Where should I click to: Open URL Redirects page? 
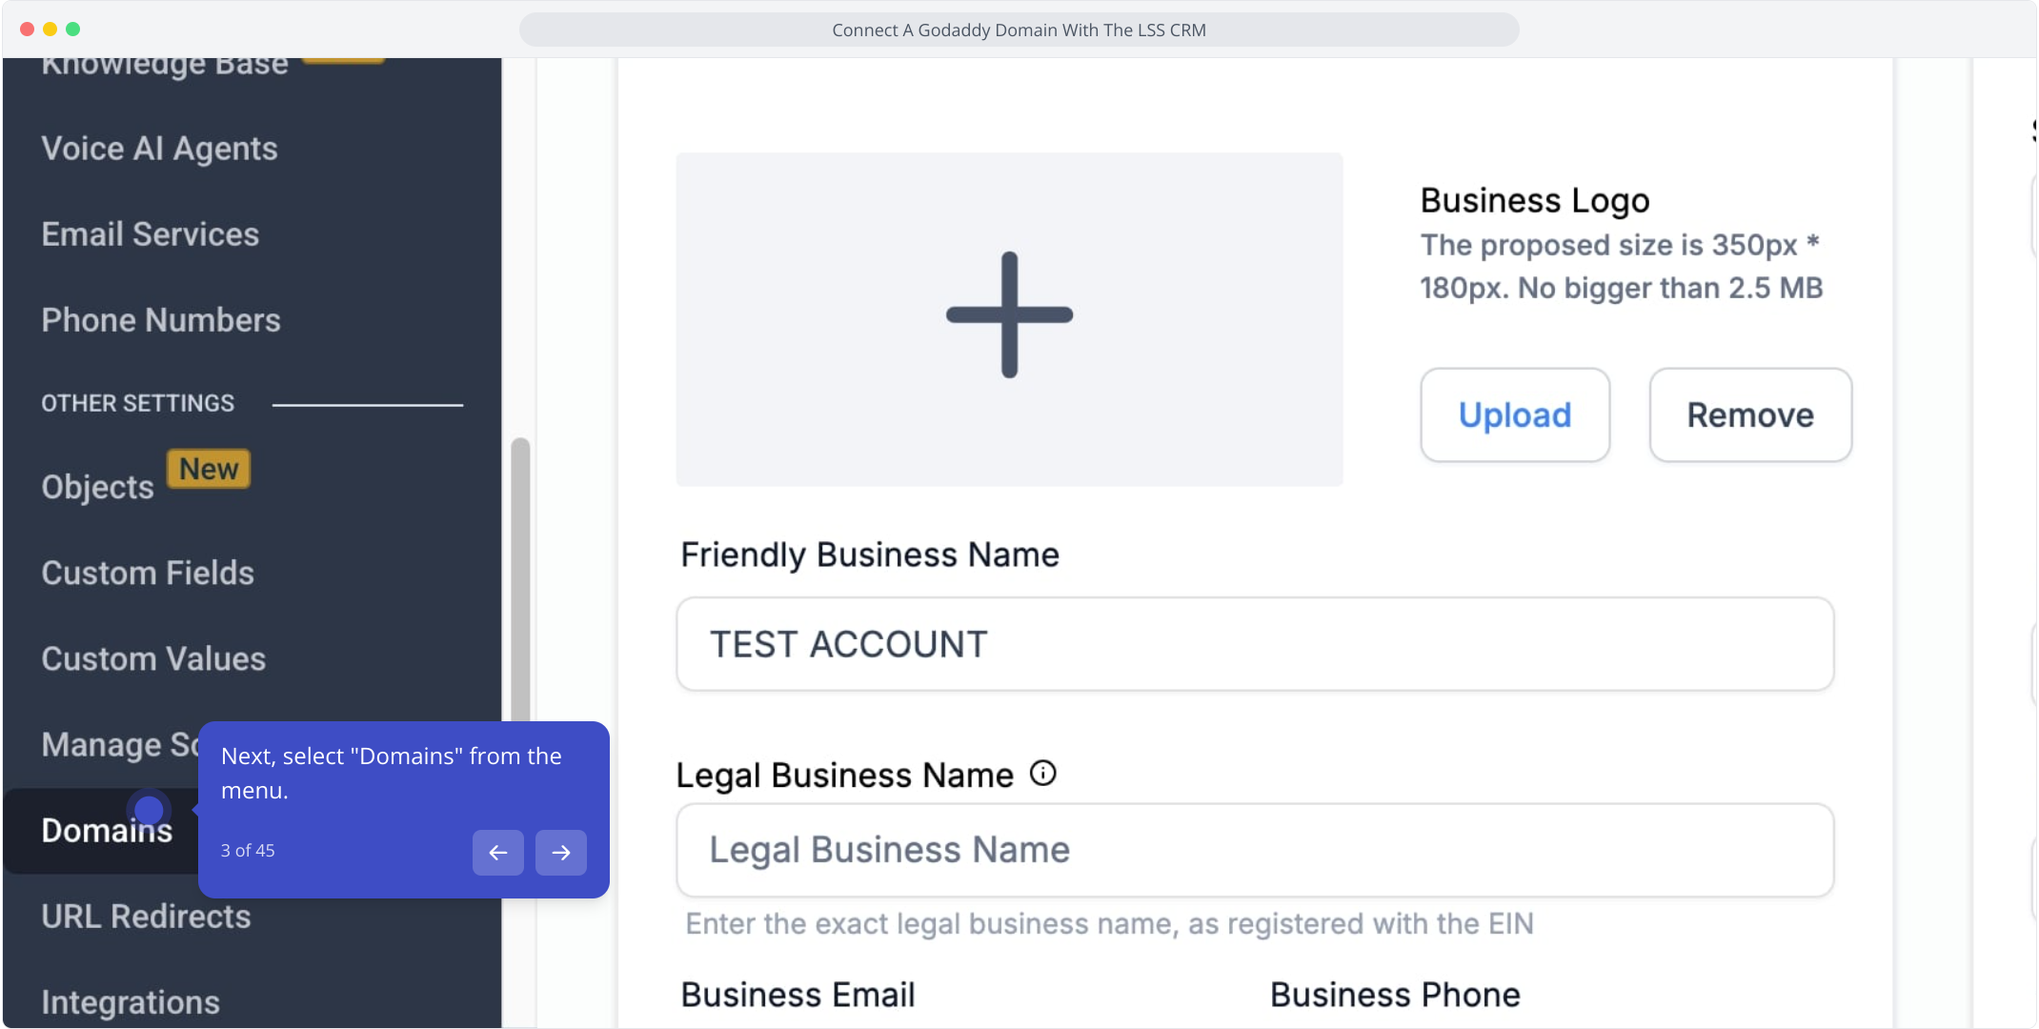[x=146, y=916]
